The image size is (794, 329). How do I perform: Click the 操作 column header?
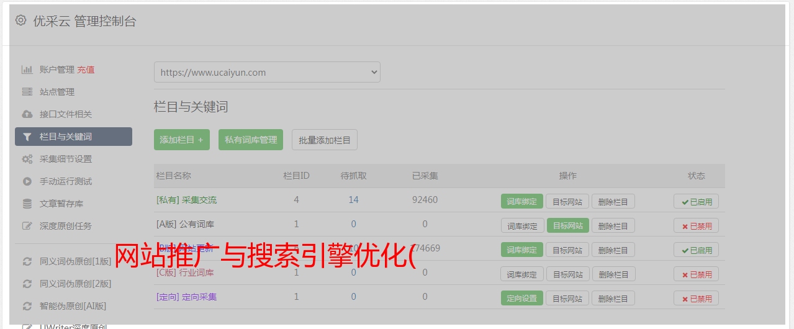[567, 176]
